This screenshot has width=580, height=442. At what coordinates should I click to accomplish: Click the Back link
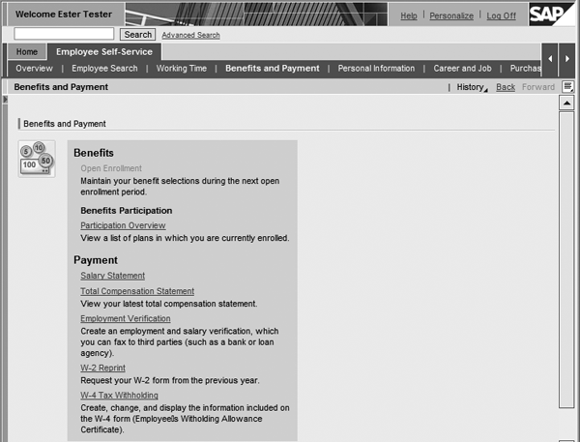pos(506,87)
